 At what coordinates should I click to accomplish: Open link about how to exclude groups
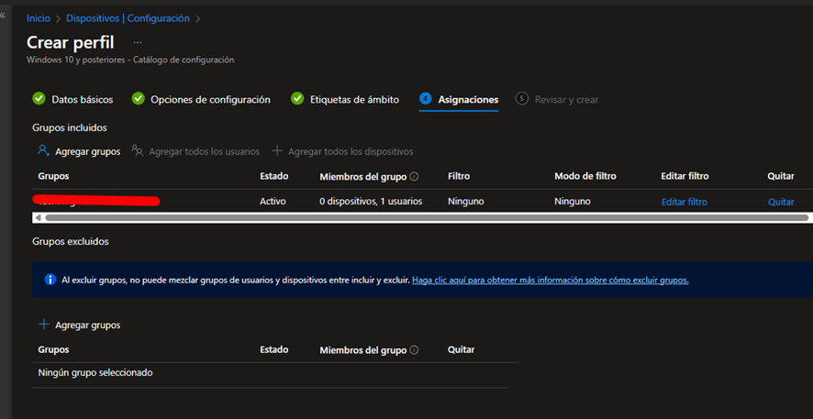click(x=550, y=280)
